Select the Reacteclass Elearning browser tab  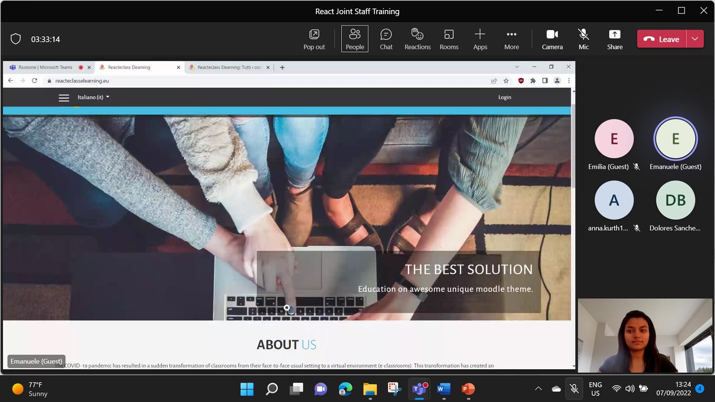pos(129,67)
